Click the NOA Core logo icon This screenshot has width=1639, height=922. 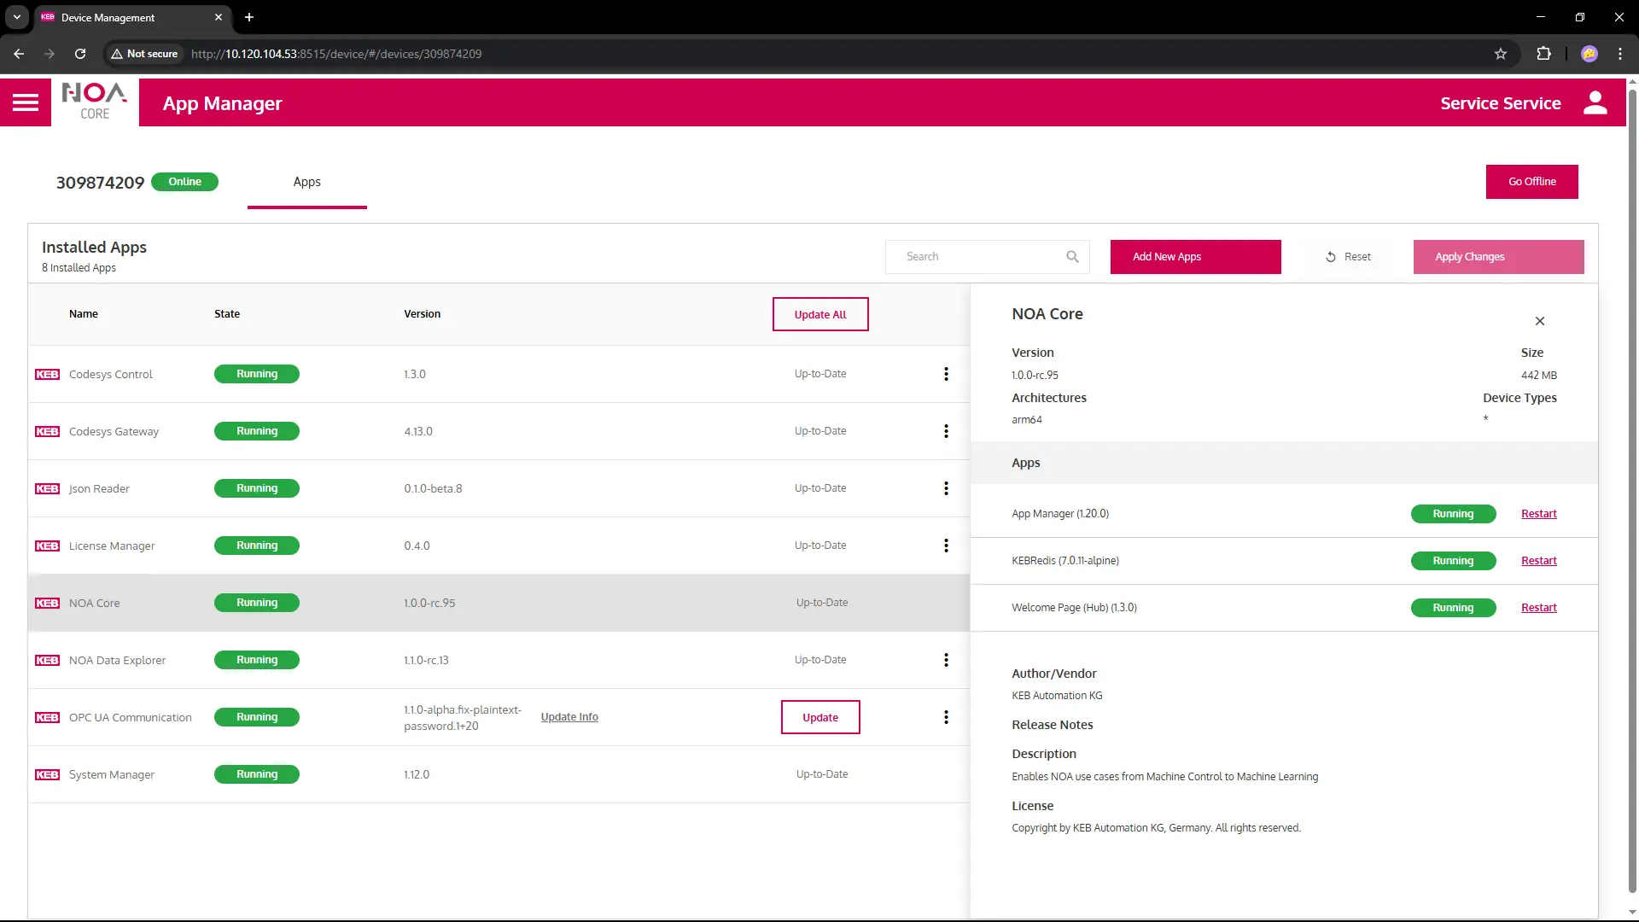pyautogui.click(x=95, y=102)
